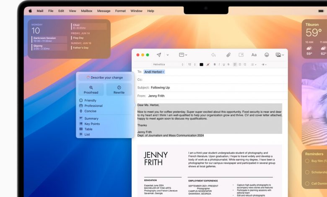Click the Dear Ms. Herbst greeting line
The height and width of the screenshot is (197, 327).
coord(148,105)
